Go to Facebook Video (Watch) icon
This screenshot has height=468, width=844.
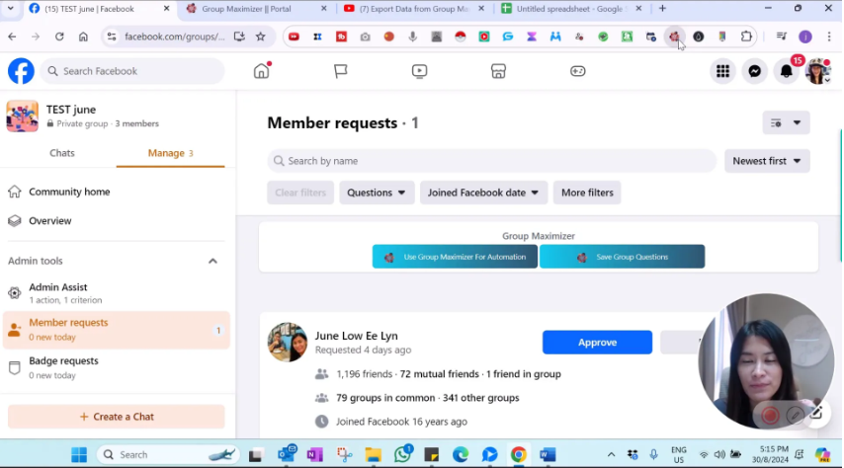(x=419, y=71)
